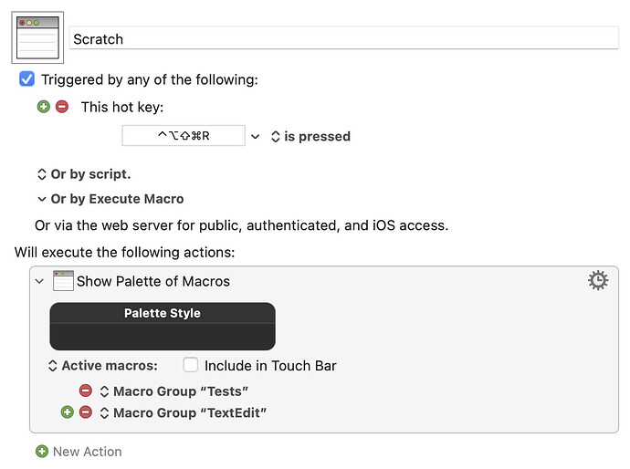Click the macro icon next to Scratch name
Viewport: 630px width, 469px height.
pyautogui.click(x=38, y=38)
